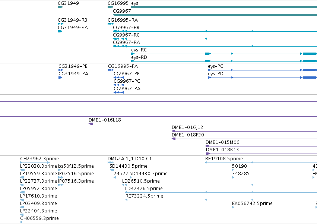Click the CG9967-PA protein label

127,89
